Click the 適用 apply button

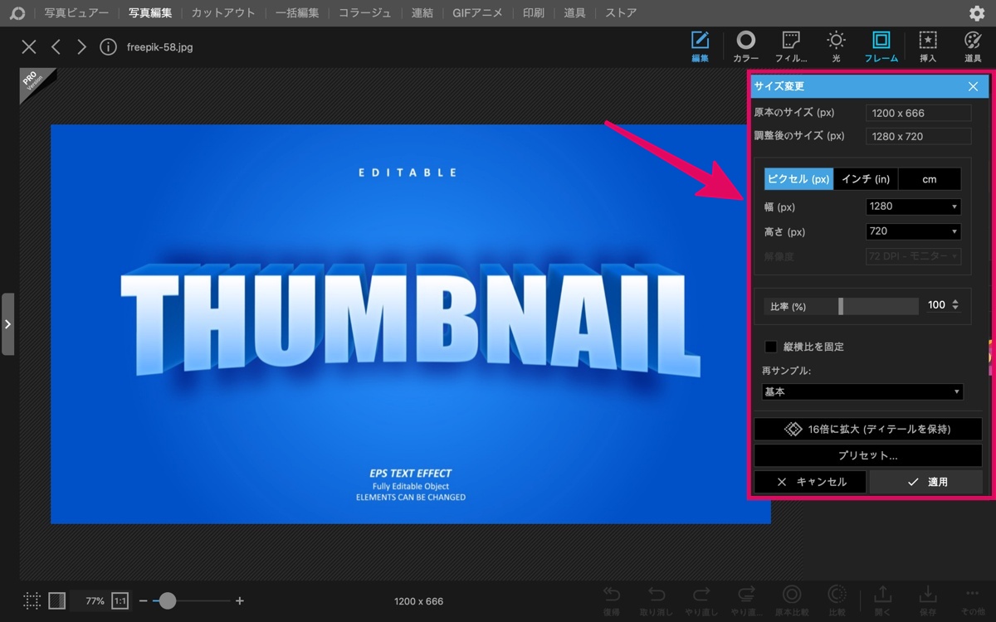[926, 482]
